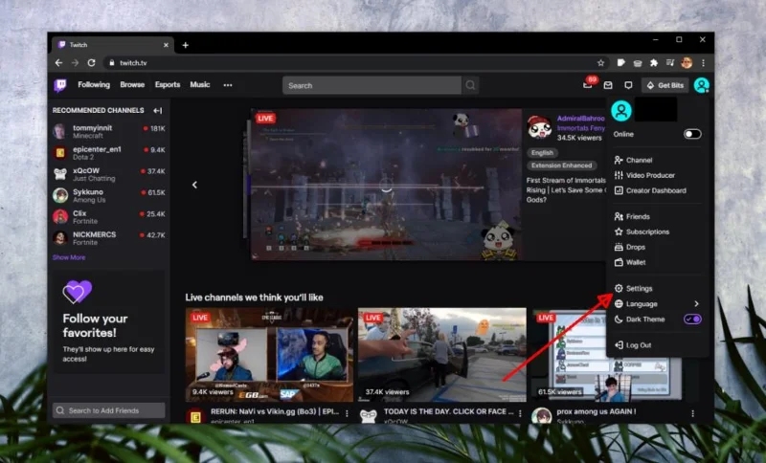This screenshot has width=766, height=463.
Task: Click the Get Bits button
Action: (x=665, y=85)
